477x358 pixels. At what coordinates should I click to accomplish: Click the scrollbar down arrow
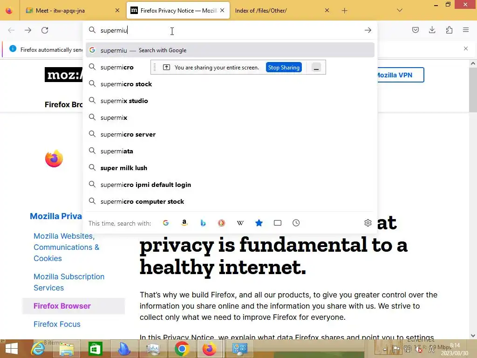tap(473, 336)
